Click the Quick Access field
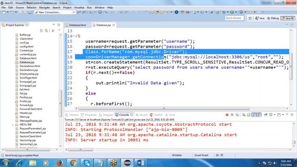This screenshot has height=167, width=297. click(x=234, y=18)
